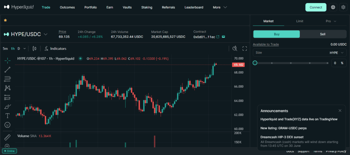Select the Buy side toggle
This screenshot has width=350, height=155.
(277, 34)
